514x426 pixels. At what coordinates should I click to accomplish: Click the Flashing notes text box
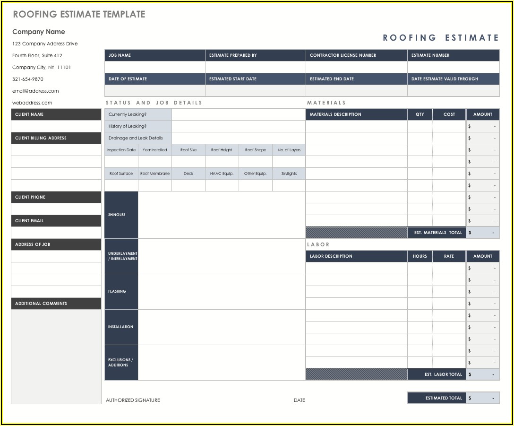(222, 292)
